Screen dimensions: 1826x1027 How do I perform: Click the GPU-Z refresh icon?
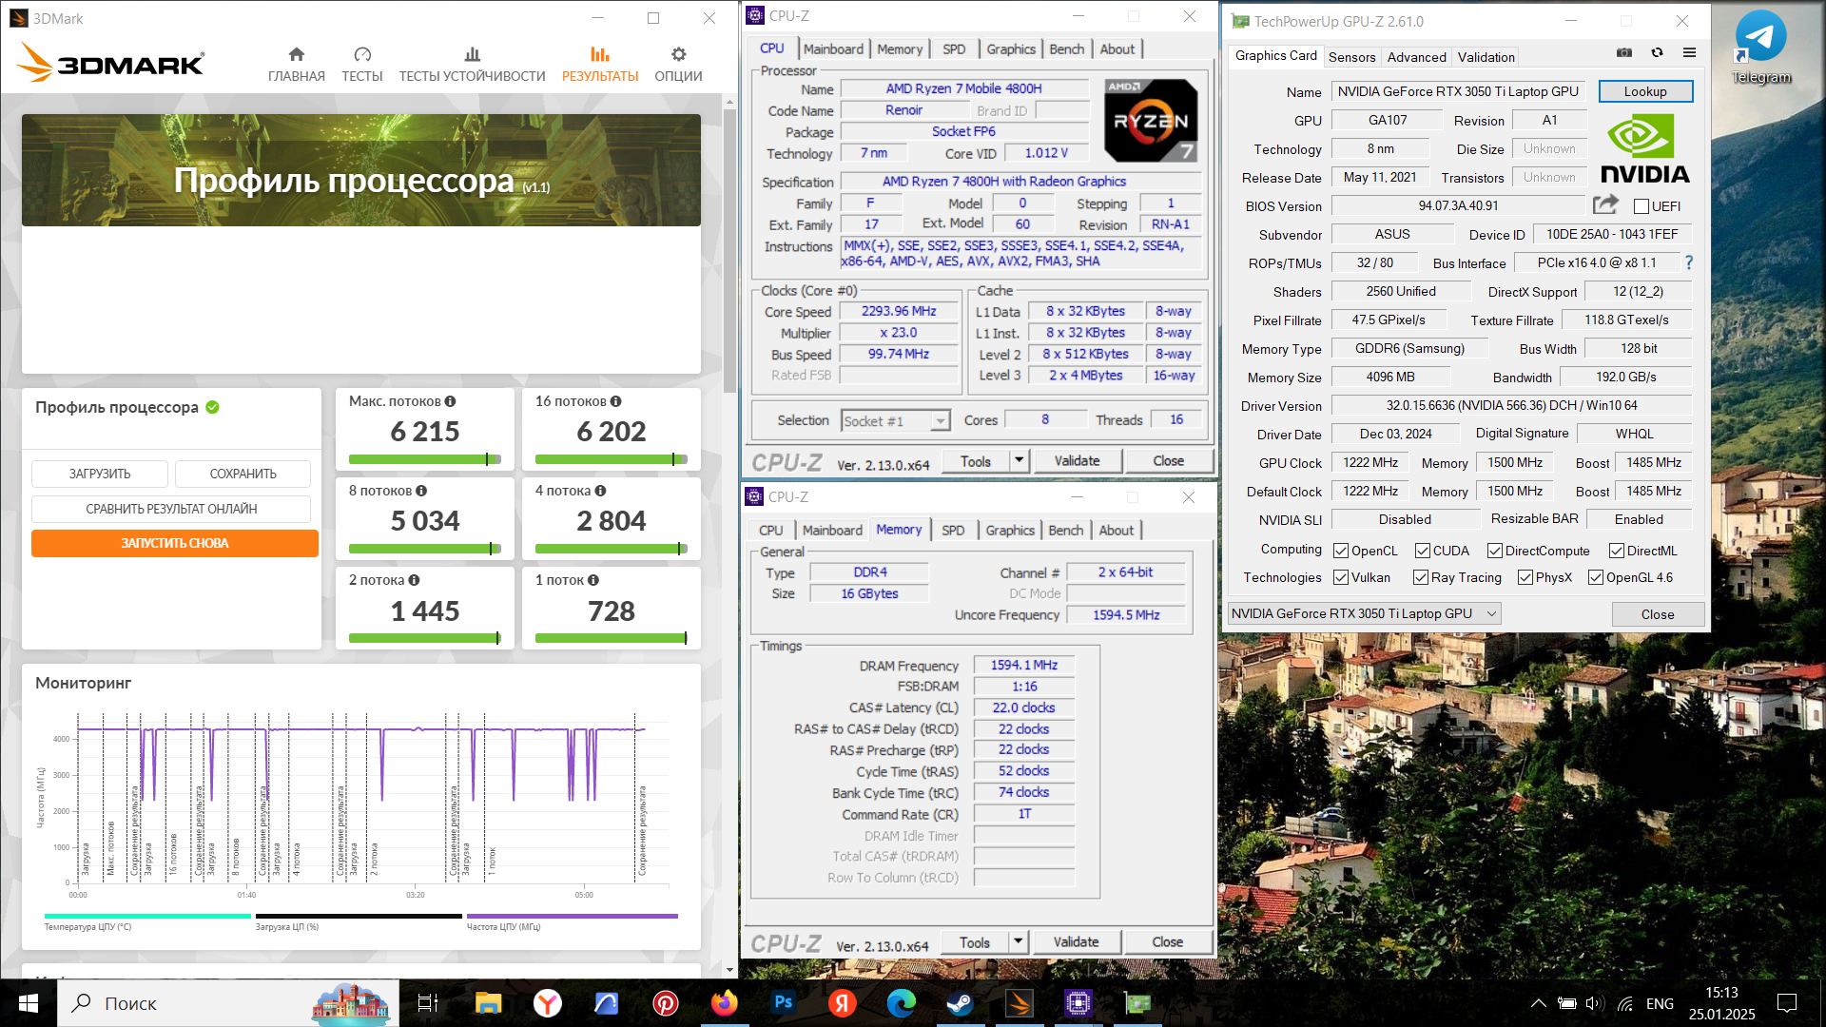pos(1657,53)
